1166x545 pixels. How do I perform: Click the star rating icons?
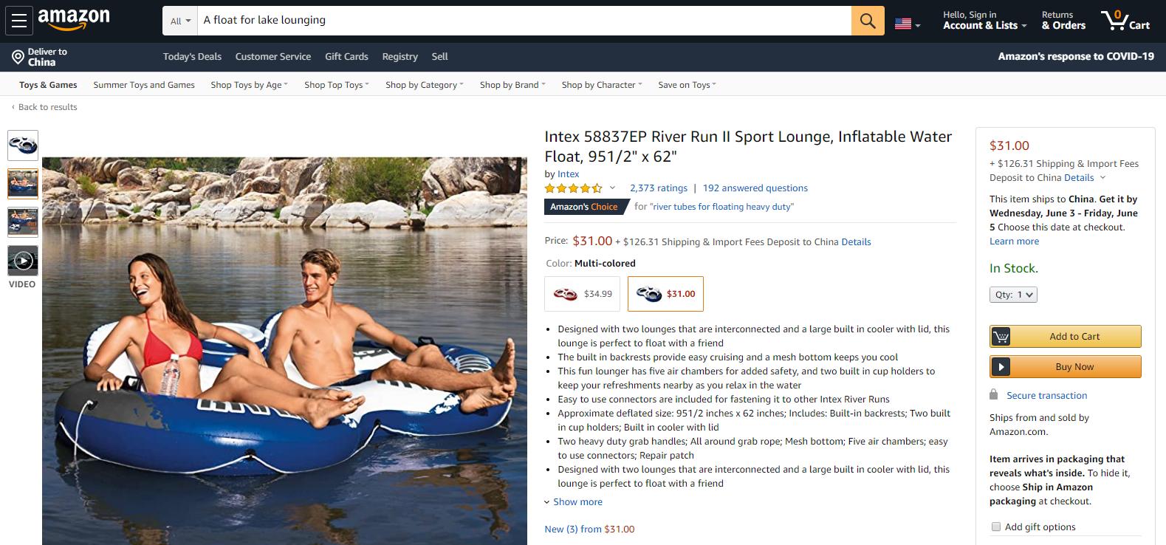click(x=572, y=188)
